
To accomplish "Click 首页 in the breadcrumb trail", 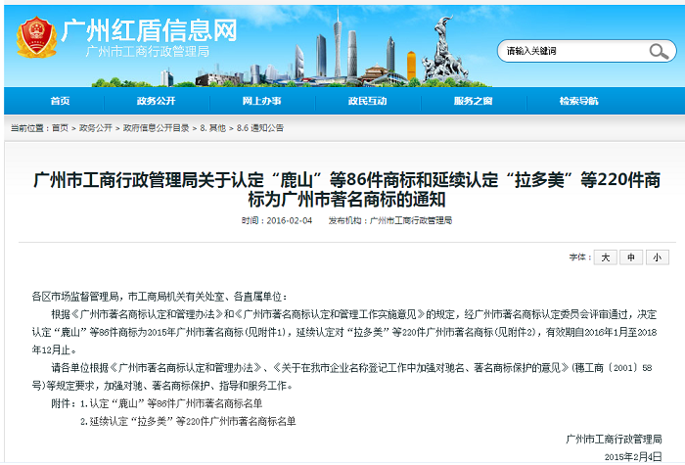I will [x=61, y=128].
